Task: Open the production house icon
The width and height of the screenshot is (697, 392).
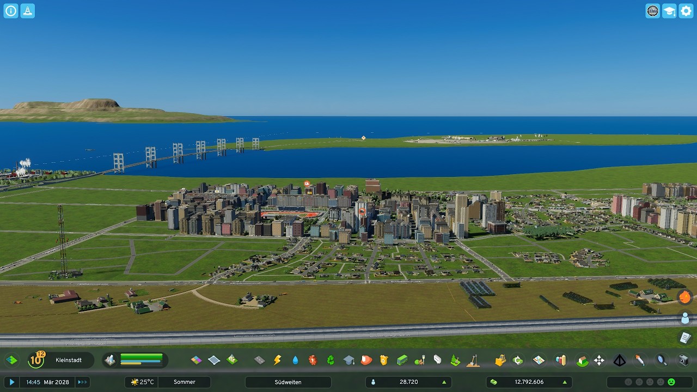Action: pyautogui.click(x=582, y=360)
